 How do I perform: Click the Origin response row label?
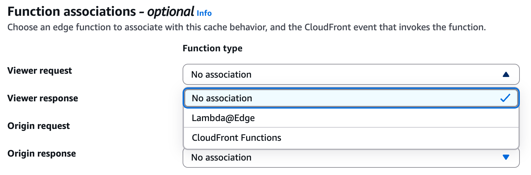click(x=42, y=154)
